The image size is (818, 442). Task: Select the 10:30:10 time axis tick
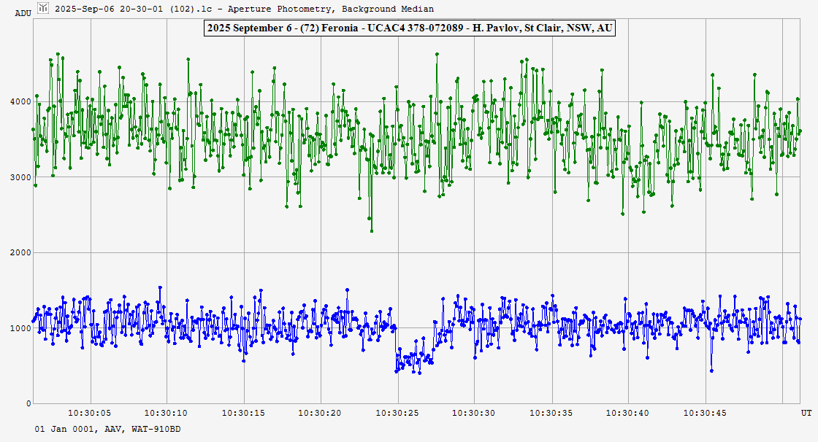tap(167, 414)
